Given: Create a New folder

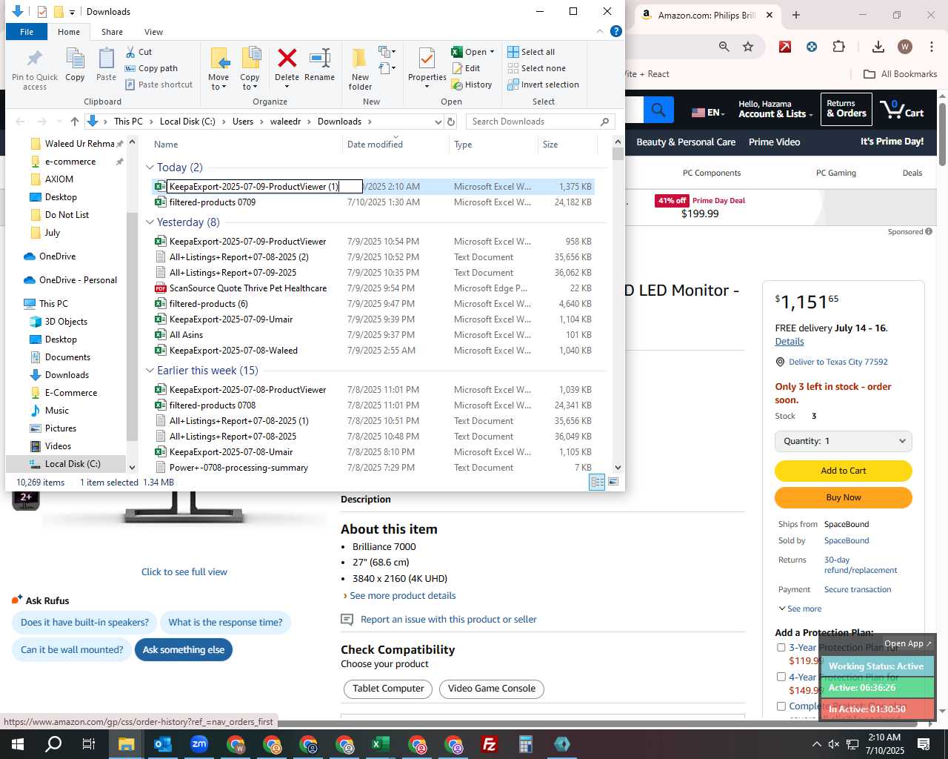Looking at the screenshot, I should (x=360, y=69).
